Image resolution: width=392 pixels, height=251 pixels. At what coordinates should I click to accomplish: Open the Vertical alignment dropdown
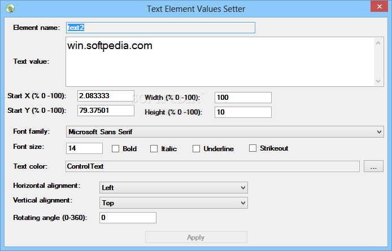tap(173, 203)
